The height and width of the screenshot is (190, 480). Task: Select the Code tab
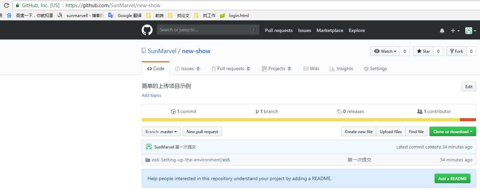pyautogui.click(x=156, y=68)
